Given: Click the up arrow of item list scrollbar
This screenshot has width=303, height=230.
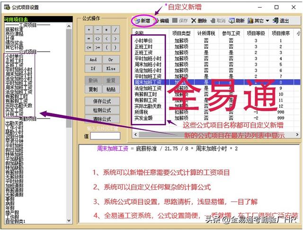Looking at the screenshot, I should point(69,26).
